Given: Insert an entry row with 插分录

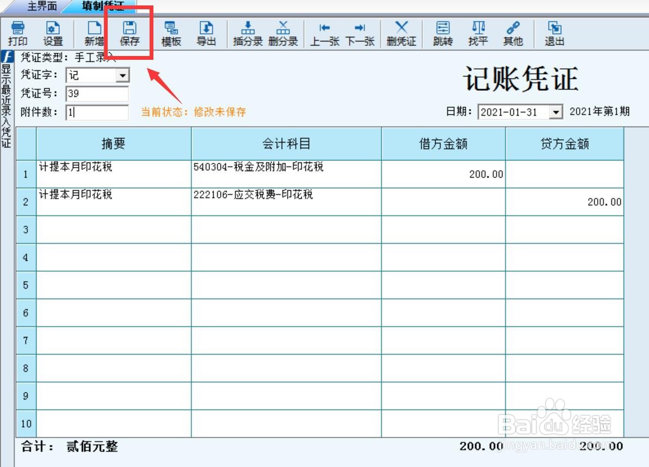Looking at the screenshot, I should (x=248, y=34).
